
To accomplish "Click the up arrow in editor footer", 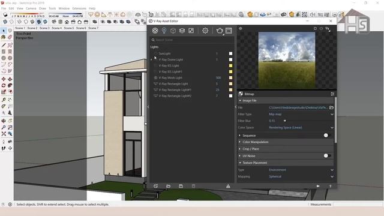I will tap(330, 186).
